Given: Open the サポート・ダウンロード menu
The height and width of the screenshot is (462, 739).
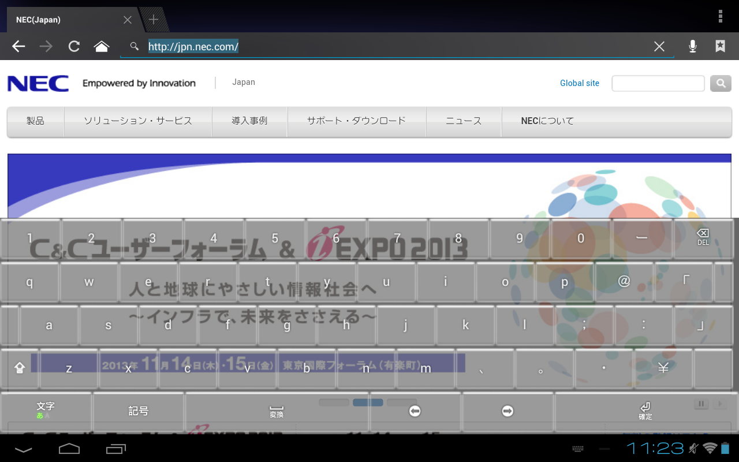Looking at the screenshot, I should pos(356,121).
